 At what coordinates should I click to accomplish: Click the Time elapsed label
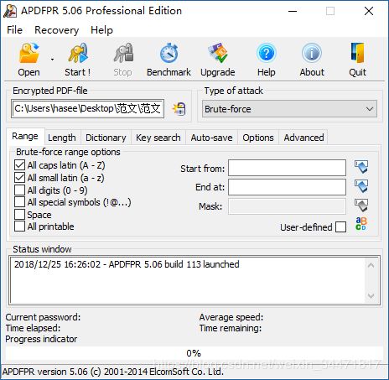pos(33,328)
